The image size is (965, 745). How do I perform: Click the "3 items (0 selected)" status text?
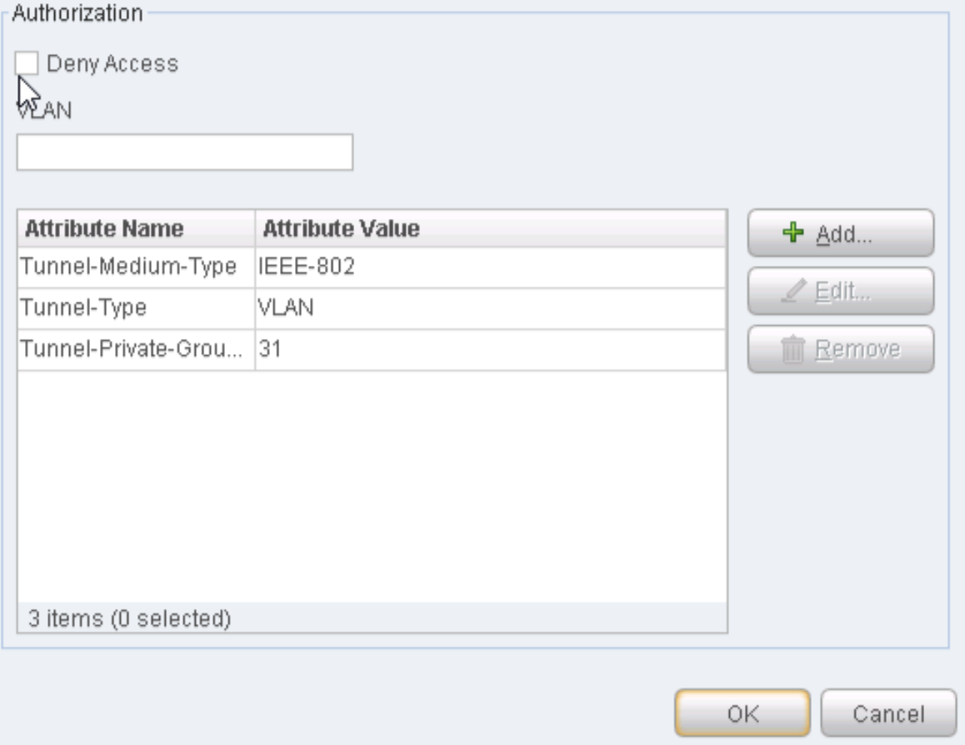click(x=126, y=619)
